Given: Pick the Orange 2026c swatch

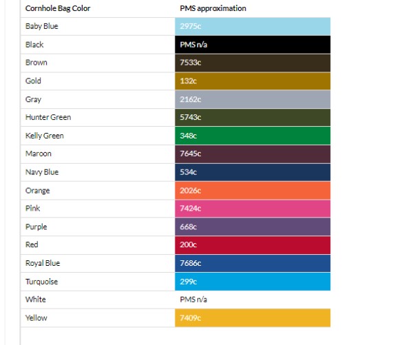Looking at the screenshot, I should point(253,191).
